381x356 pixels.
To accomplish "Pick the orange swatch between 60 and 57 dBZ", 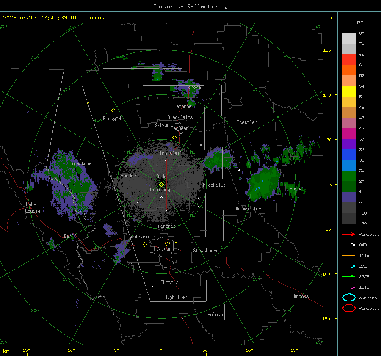I will click(x=349, y=70).
